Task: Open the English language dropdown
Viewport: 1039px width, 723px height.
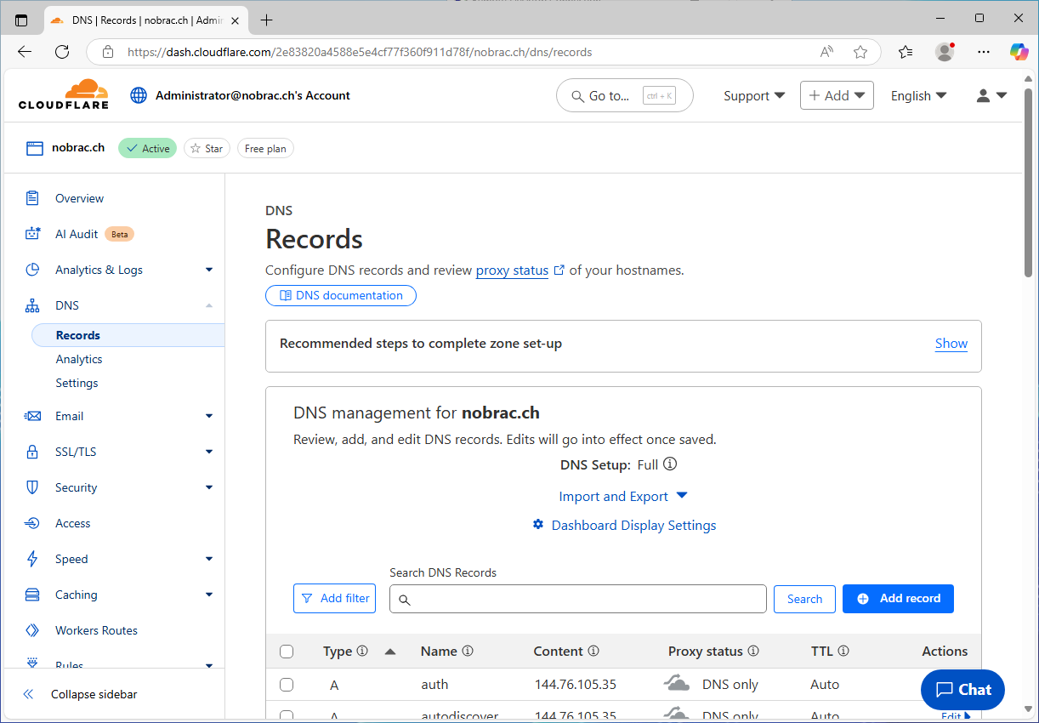Action: (x=918, y=96)
